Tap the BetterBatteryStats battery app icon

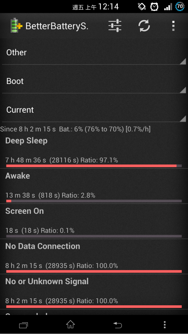click(x=16, y=26)
